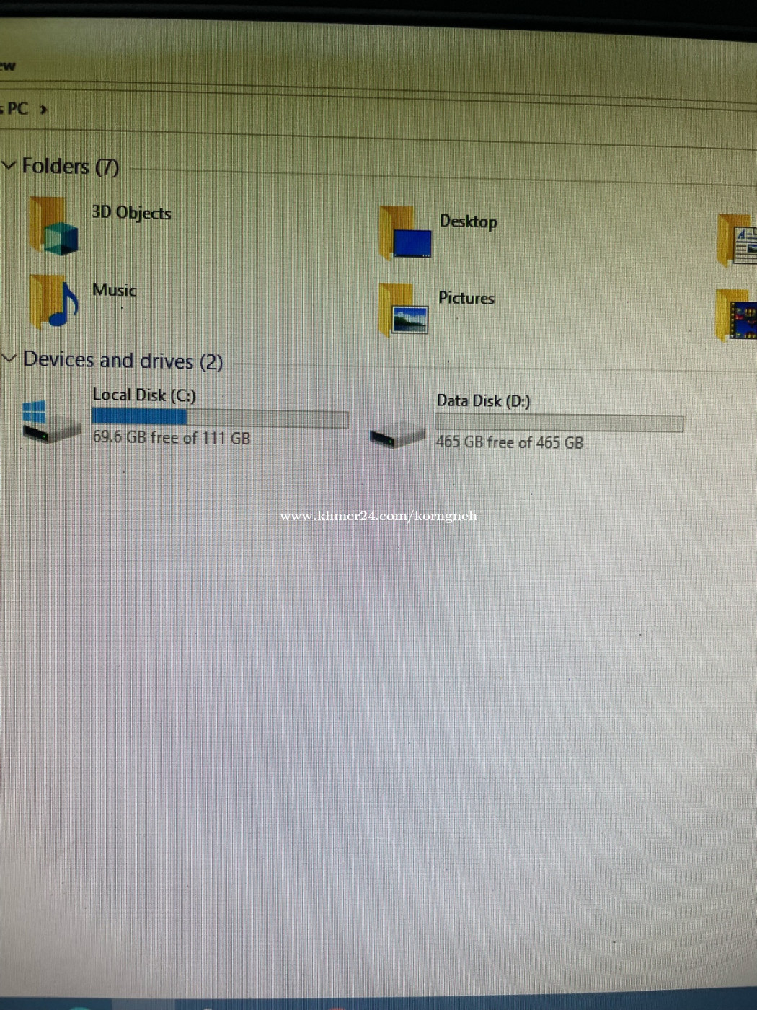This screenshot has width=757, height=1010.
Task: Select the Local Disk (C:) drive icon
Action: coord(50,422)
